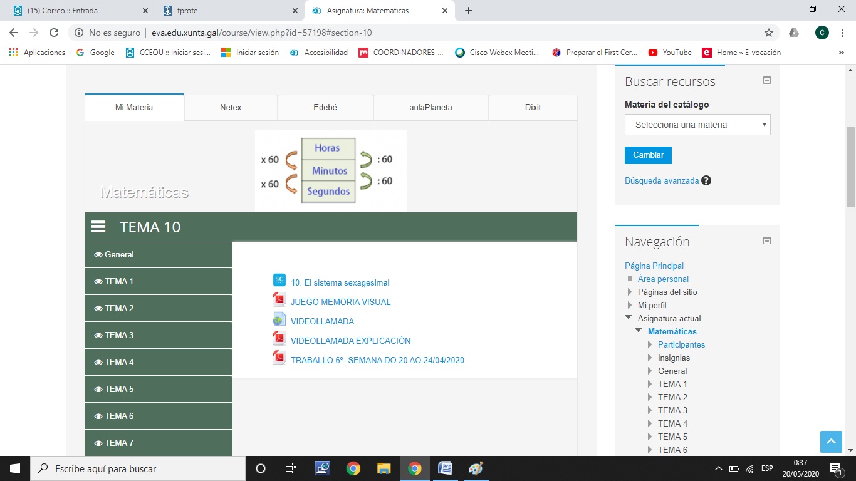Open the Selecciona una materia dropdown
This screenshot has height=481, width=856.
point(697,125)
